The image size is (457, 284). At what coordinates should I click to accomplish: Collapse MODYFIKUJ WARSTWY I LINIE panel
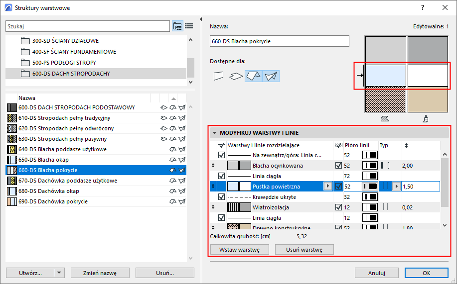coord(214,133)
